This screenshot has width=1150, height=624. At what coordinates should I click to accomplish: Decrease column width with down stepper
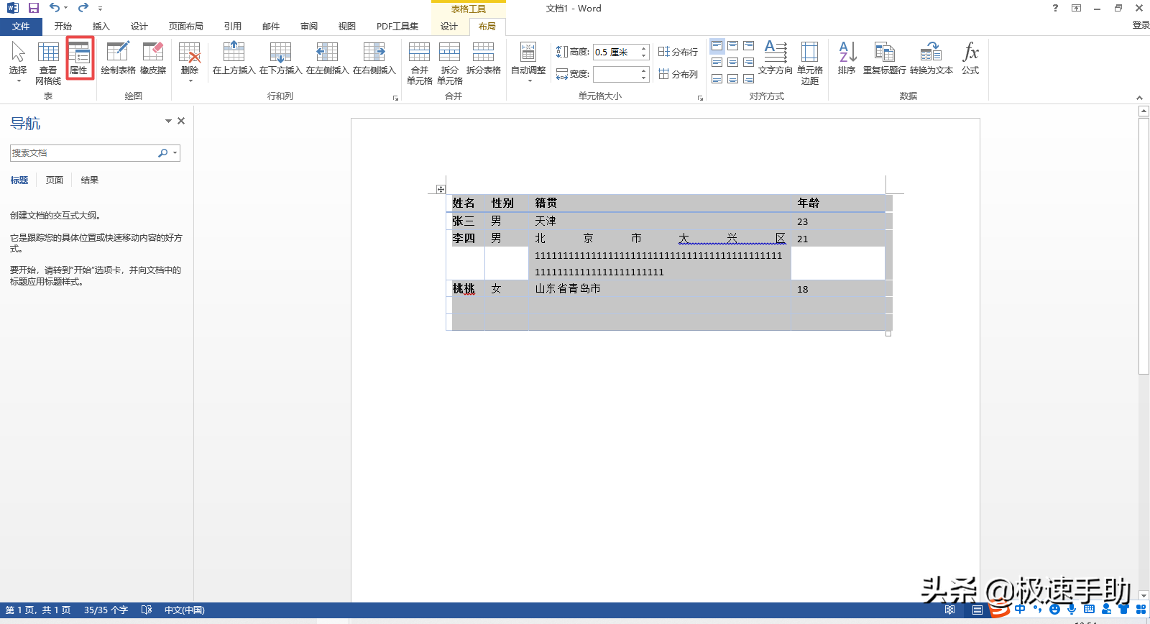[644, 78]
